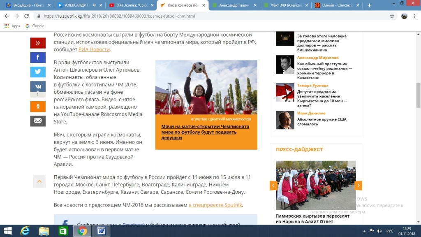Viewport: 421px width, 237px height.
Task: Mute audio icon on АЛЕКСАНДР tab
Action: 94,5
